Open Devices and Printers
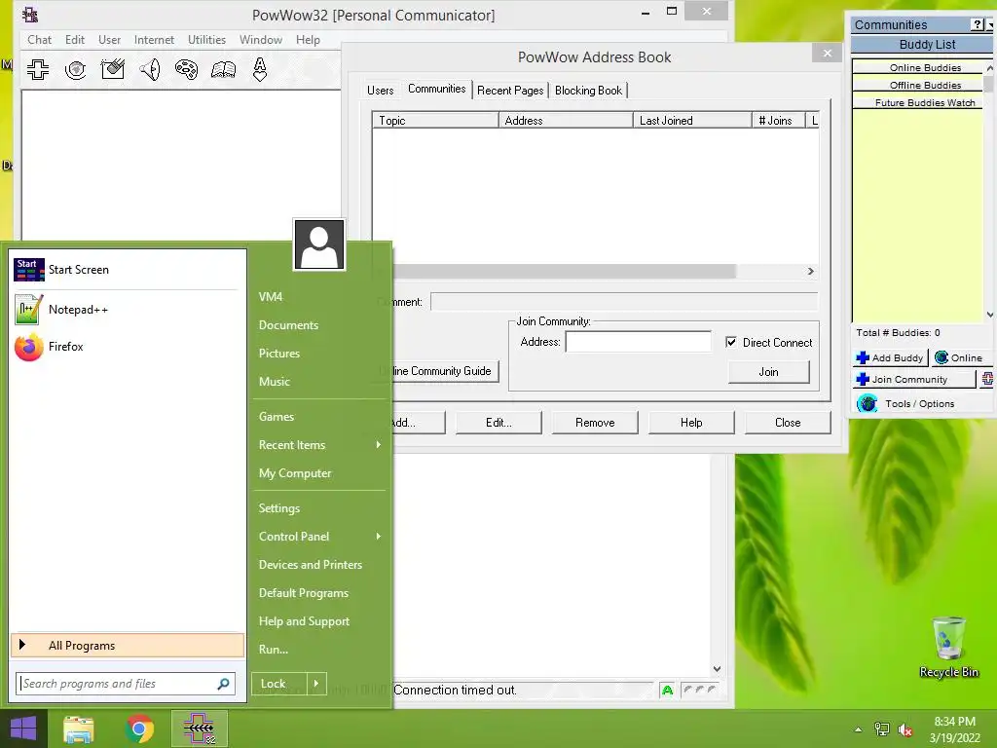 tap(311, 565)
